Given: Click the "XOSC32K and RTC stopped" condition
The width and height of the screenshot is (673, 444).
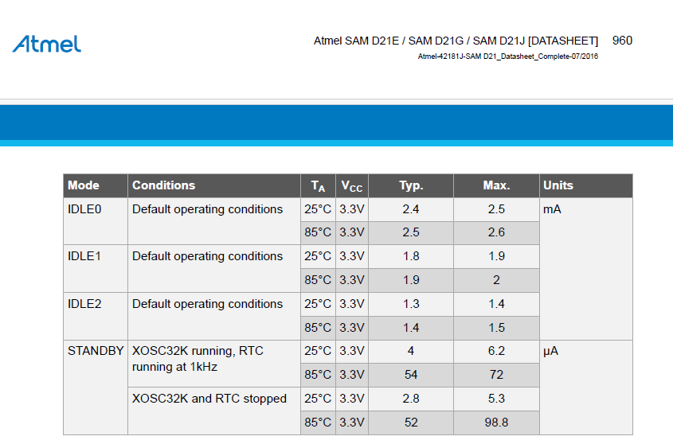Looking at the screenshot, I should tap(209, 399).
